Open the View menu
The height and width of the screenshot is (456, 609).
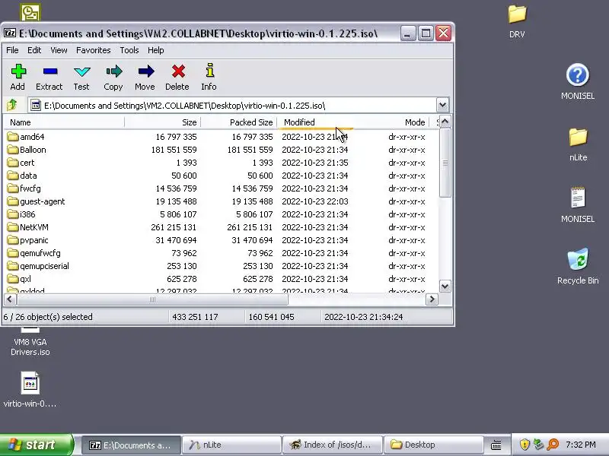coord(59,50)
